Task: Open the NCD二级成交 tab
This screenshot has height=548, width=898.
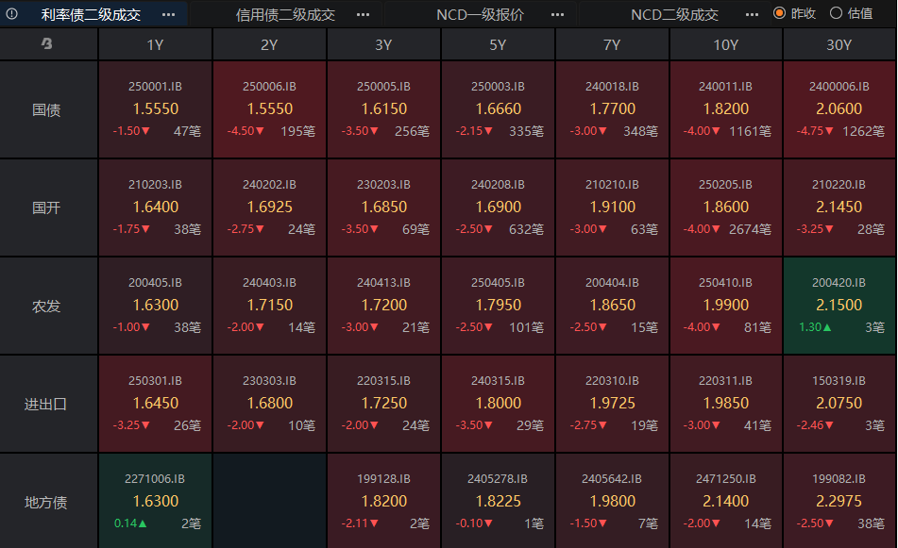Action: pyautogui.click(x=674, y=14)
